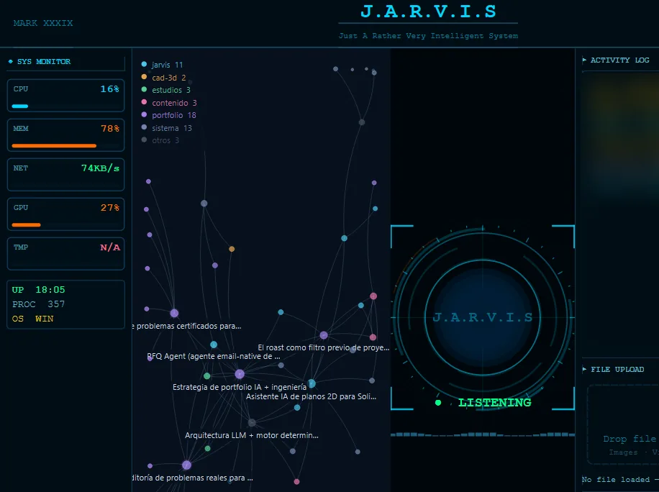659x492 pixels.
Task: Click the audio waveform bar under the orb
Action: pos(483,435)
